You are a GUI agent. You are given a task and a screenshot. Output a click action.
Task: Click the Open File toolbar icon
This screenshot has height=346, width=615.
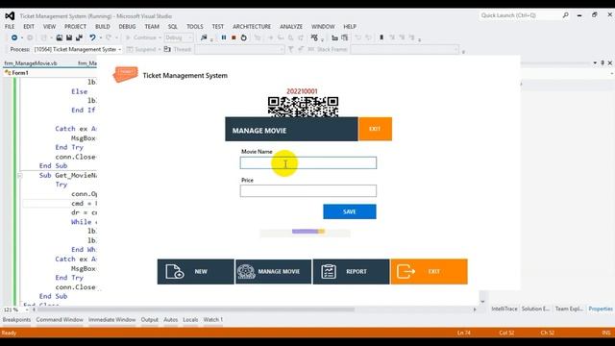(x=60, y=37)
